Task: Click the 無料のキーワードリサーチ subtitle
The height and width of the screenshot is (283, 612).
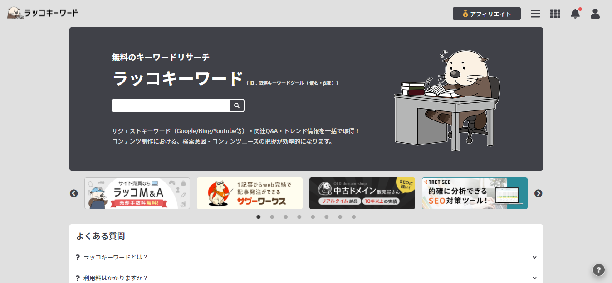Action: 161,57
